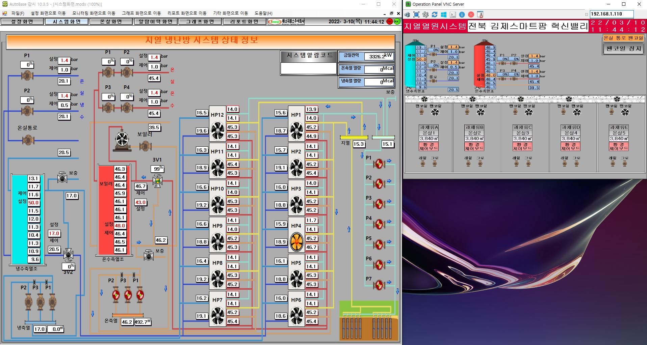Image resolution: width=647 pixels, height=345 pixels.
Task: Click the 팬코일 정지 button in VNC window
Action: point(623,49)
